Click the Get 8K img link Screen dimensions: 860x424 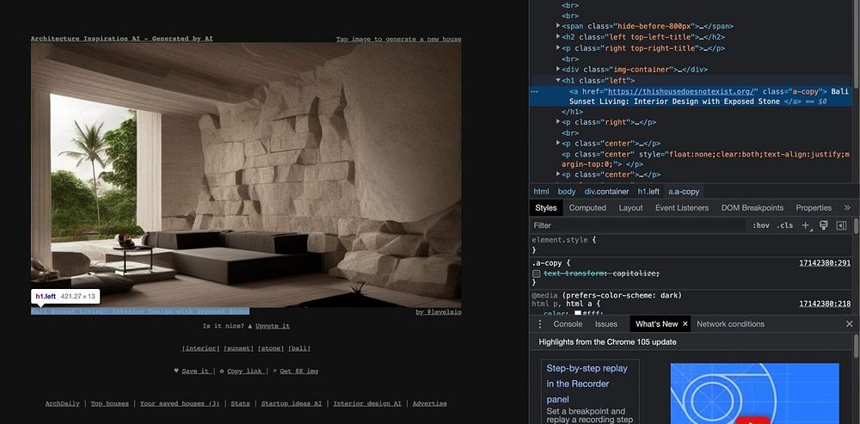(299, 372)
